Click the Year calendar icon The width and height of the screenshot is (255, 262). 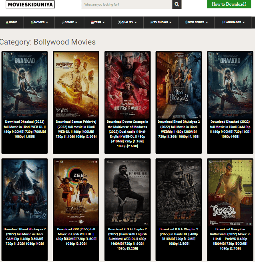tap(92, 22)
